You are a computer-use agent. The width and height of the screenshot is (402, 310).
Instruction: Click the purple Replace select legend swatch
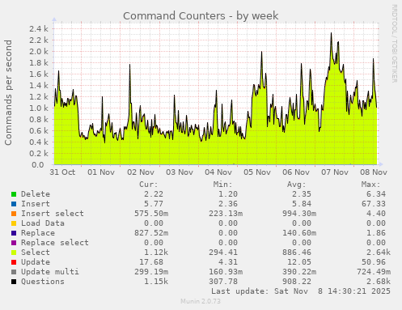[14, 243]
